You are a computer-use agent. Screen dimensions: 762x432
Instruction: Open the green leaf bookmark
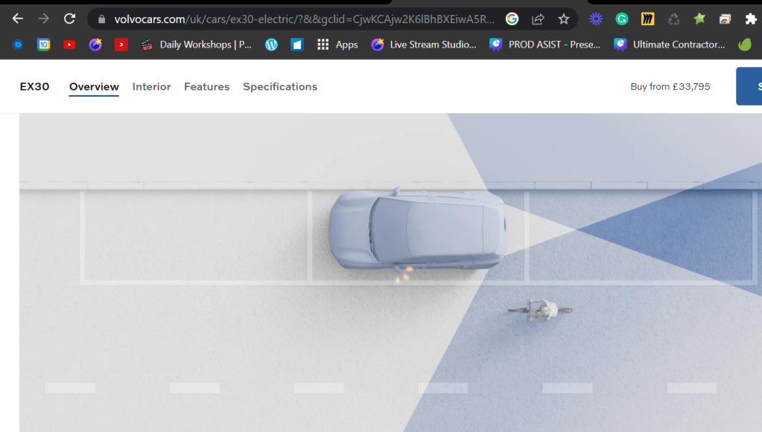745,45
